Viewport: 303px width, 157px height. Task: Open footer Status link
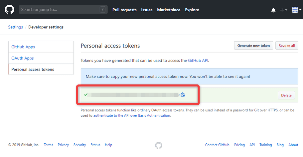[95, 145]
